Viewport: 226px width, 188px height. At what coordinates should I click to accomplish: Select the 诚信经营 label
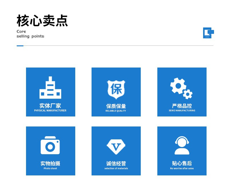[x=116, y=163]
